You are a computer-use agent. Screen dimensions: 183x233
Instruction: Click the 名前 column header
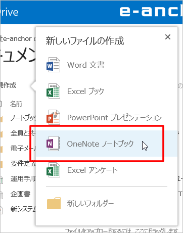[16, 104]
